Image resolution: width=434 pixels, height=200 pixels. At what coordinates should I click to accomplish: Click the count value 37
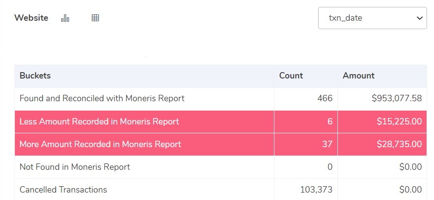tap(327, 144)
